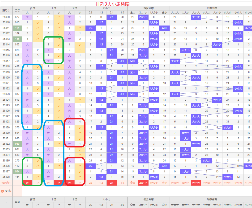Image resolution: width=252 pixels, height=208 pixels.
Task: Click 全大 cell in row 25319
Action: point(133,72)
